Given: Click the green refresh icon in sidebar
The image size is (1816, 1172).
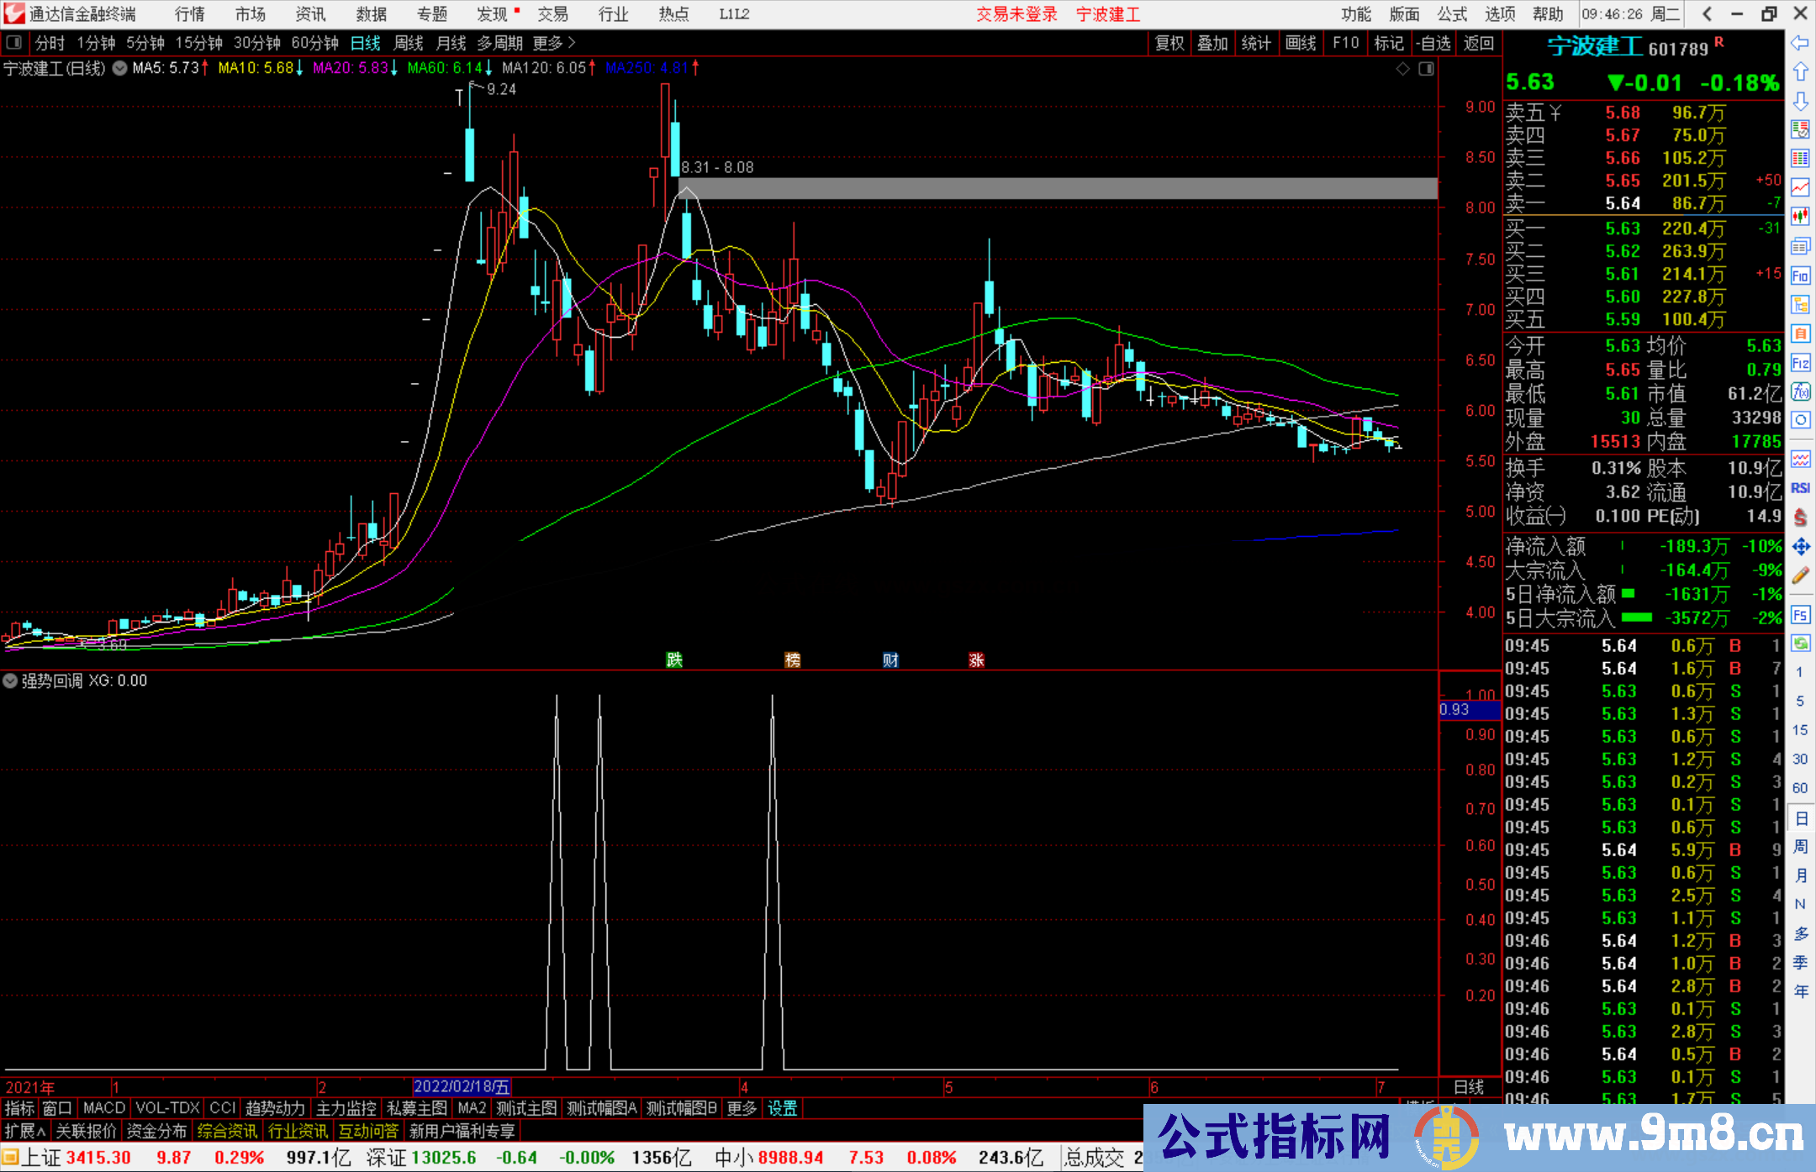Looking at the screenshot, I should (1800, 644).
